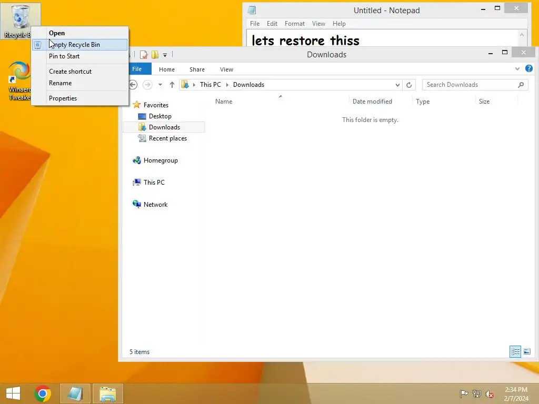Switch to Notepad taskbar button
The height and width of the screenshot is (404, 539).
(75, 393)
